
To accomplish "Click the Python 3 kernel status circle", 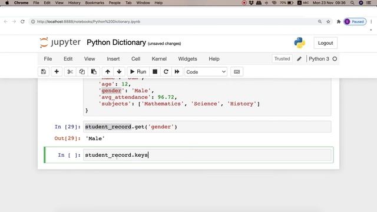I will [335, 59].
